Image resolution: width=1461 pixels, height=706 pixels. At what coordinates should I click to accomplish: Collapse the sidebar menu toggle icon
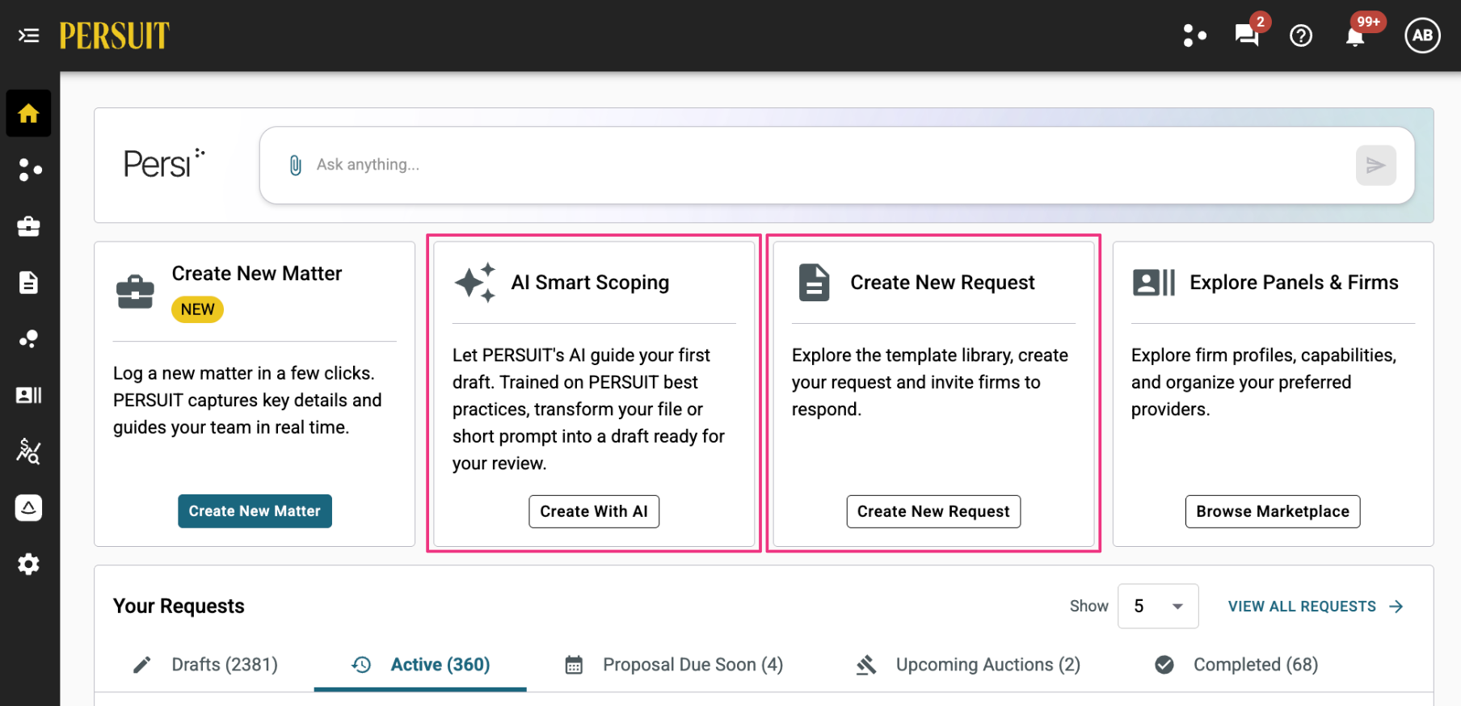click(x=29, y=36)
